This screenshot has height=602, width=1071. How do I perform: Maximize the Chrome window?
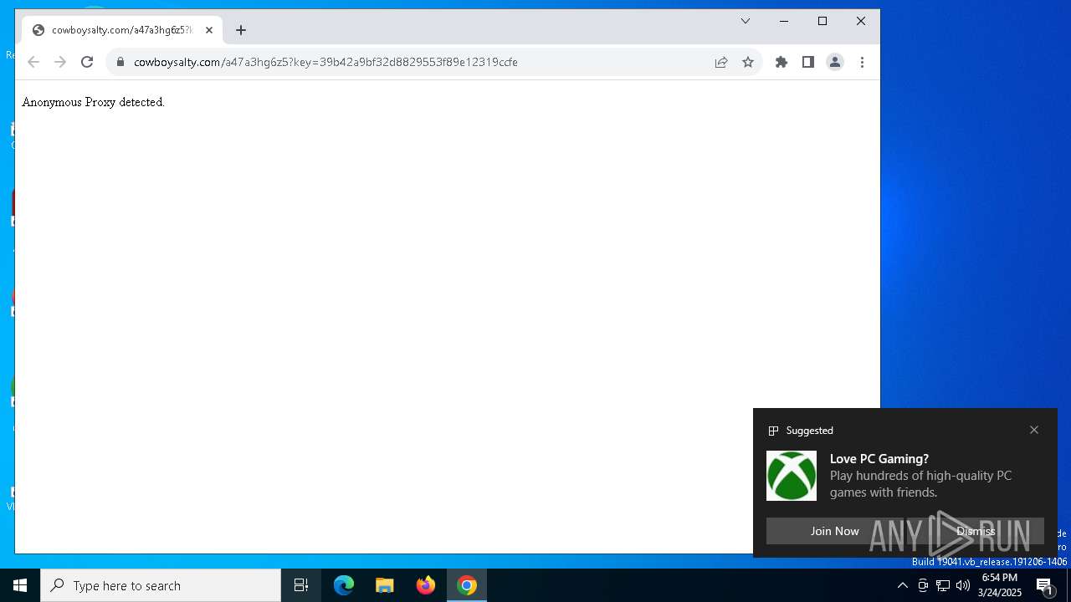click(x=822, y=21)
